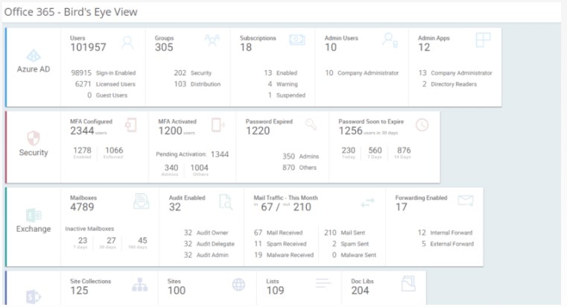
Task: Click 202 Security groups row
Action: point(193,73)
